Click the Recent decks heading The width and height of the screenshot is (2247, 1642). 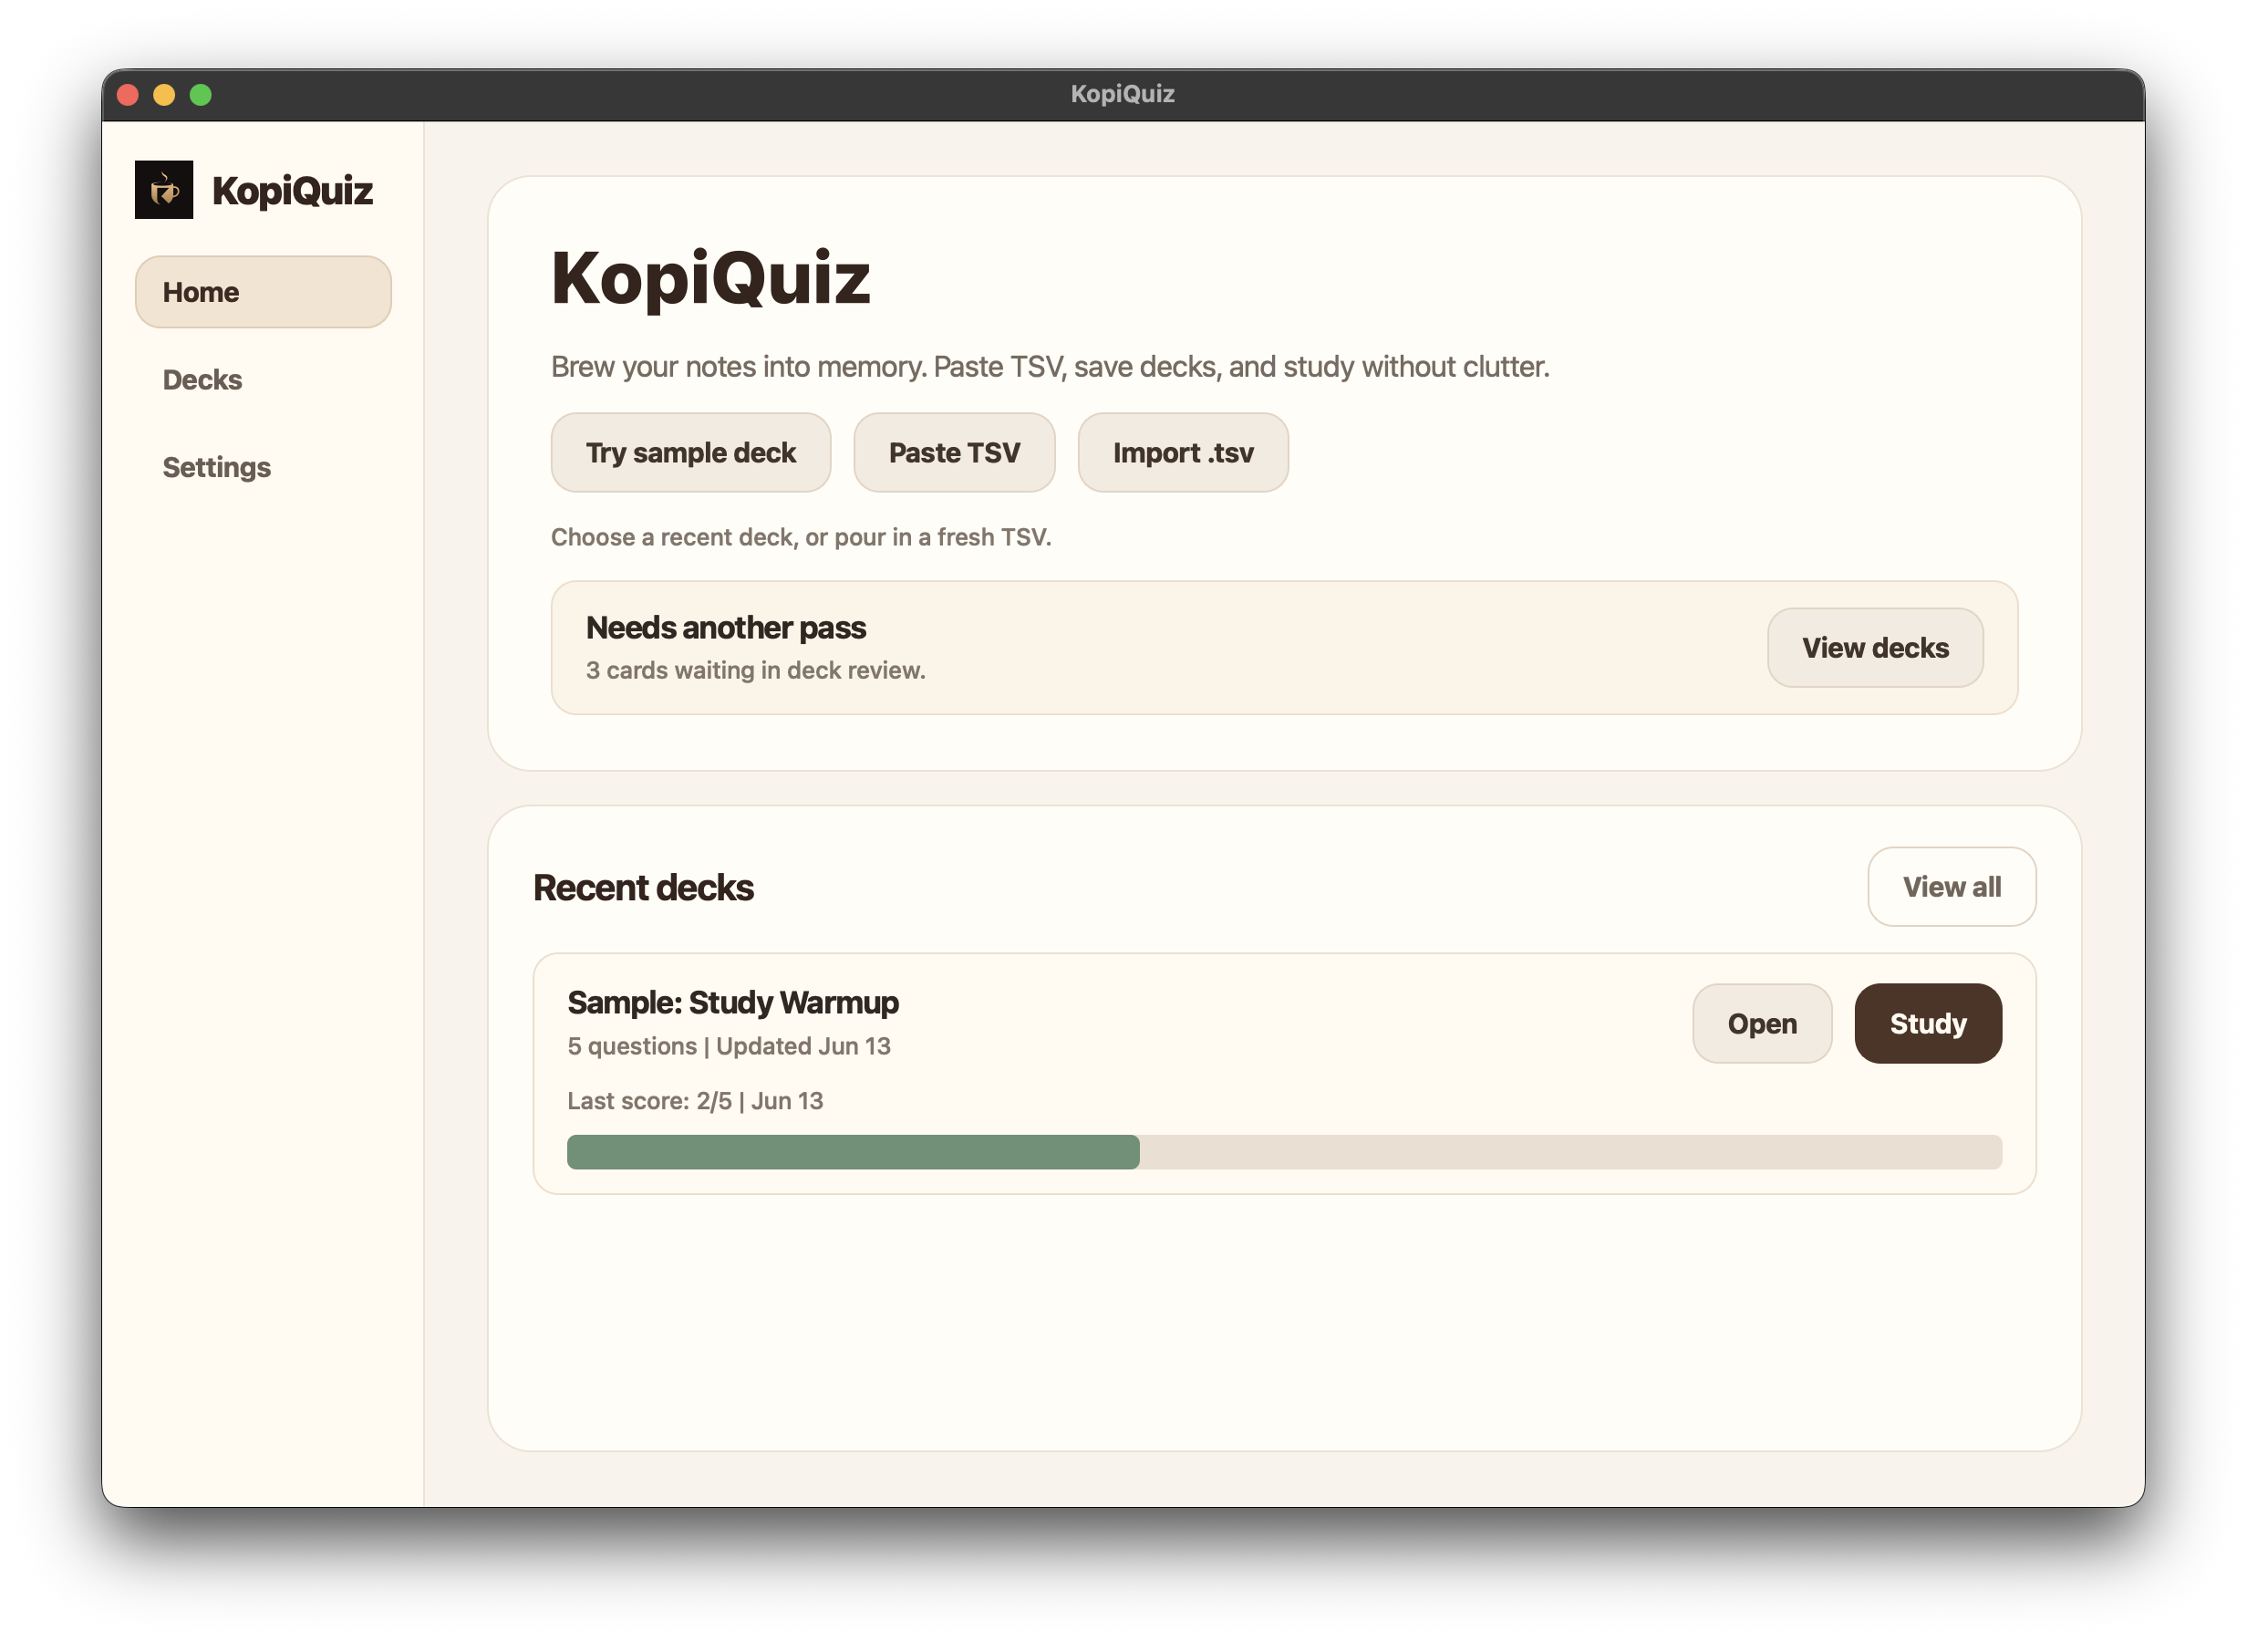644,888
